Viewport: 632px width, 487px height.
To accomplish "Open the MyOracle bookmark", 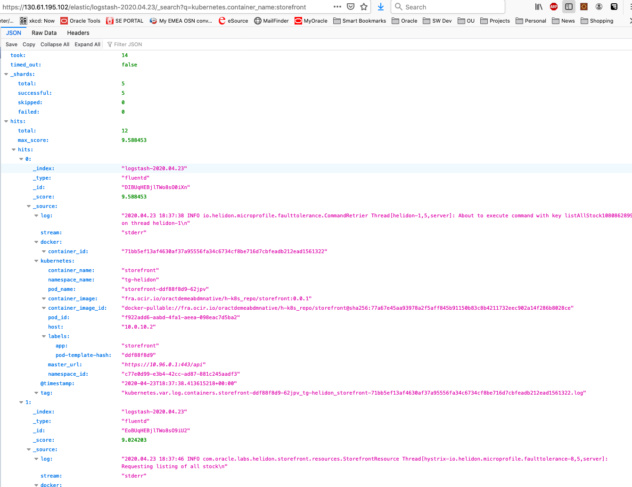I will [x=311, y=21].
